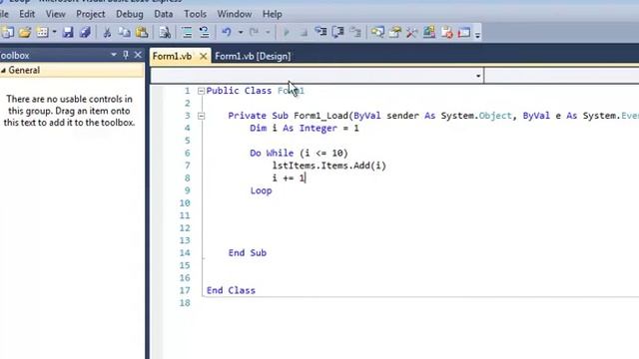Open the Add New Item dropdown arrow
Viewport: 639px width, 359px height.
(x=54, y=32)
